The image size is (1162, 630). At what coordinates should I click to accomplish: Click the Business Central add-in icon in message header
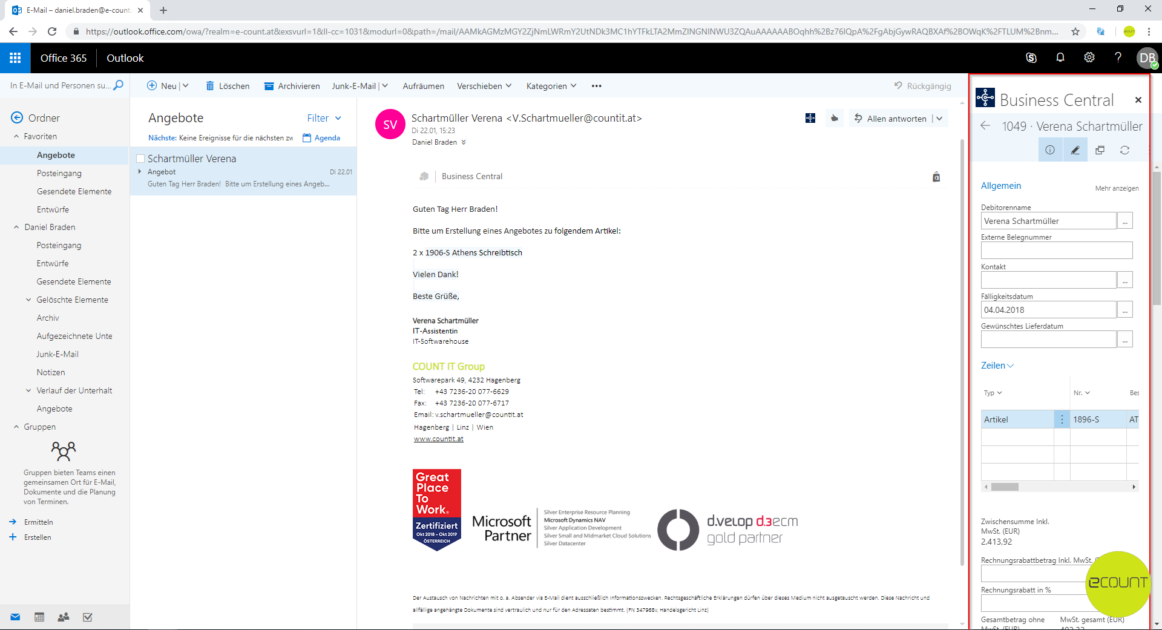pyautogui.click(x=810, y=118)
